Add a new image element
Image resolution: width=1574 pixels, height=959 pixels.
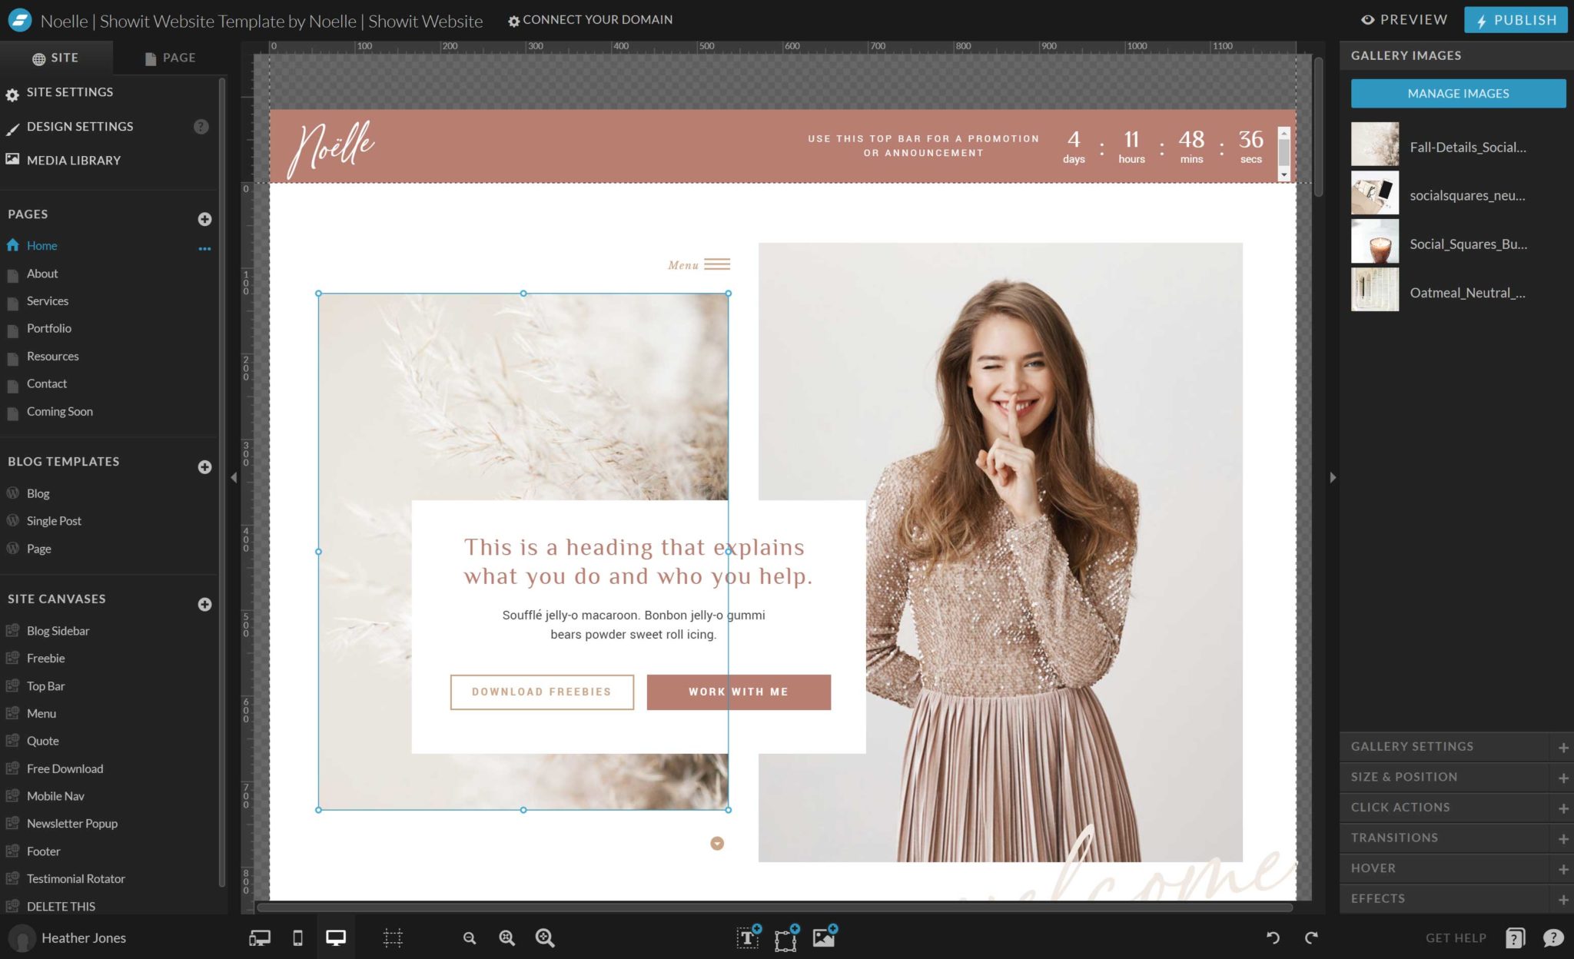823,937
